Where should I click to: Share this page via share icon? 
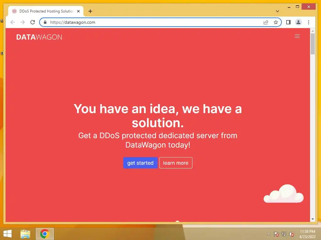[266, 22]
